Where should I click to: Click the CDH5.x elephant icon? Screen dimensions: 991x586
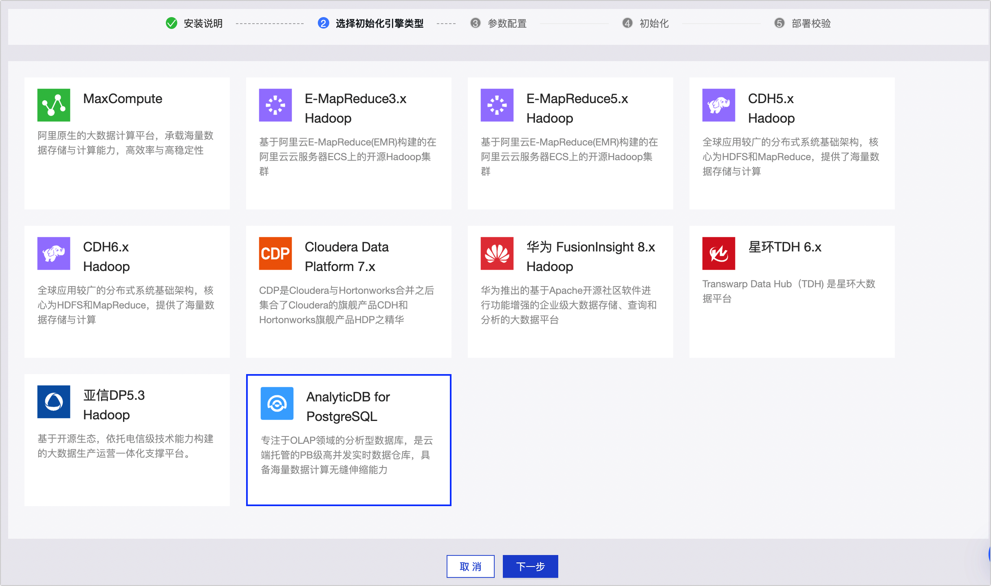click(718, 105)
